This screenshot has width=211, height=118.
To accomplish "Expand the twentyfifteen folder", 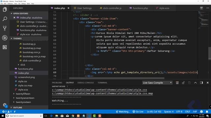I will coord(23,94).
